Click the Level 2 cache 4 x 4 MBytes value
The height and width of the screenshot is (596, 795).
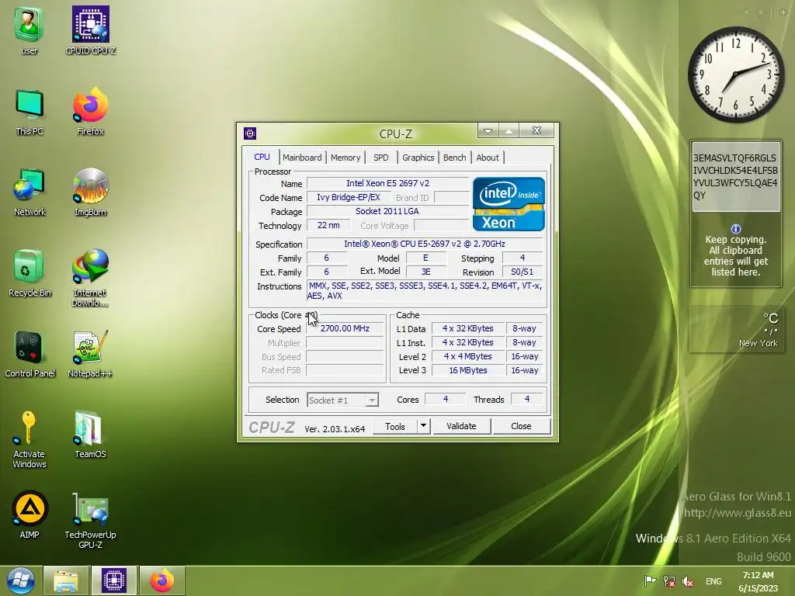pos(468,356)
